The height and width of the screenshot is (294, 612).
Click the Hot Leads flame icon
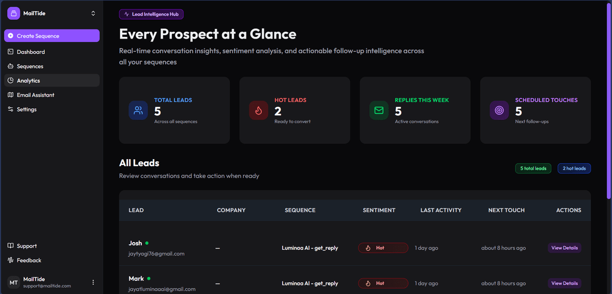(258, 110)
